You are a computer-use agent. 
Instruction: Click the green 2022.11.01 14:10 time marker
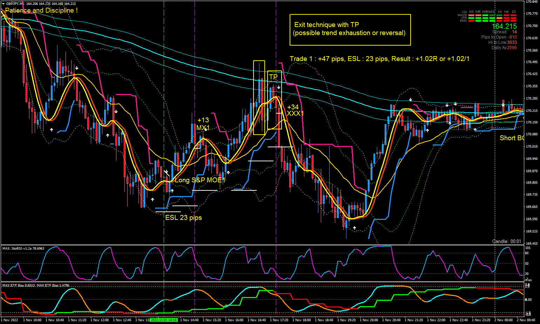click(164, 320)
